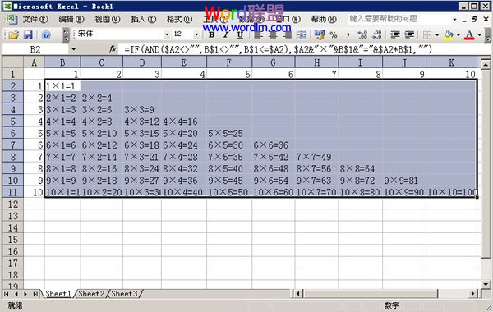
Task: Apply red Font Color
Action: [469, 34]
